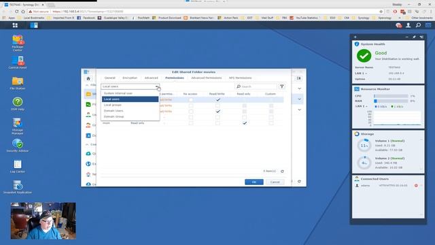This screenshot has width=435, height=245.
Task: Uncheck Read only for user mom
Action: click(245, 122)
